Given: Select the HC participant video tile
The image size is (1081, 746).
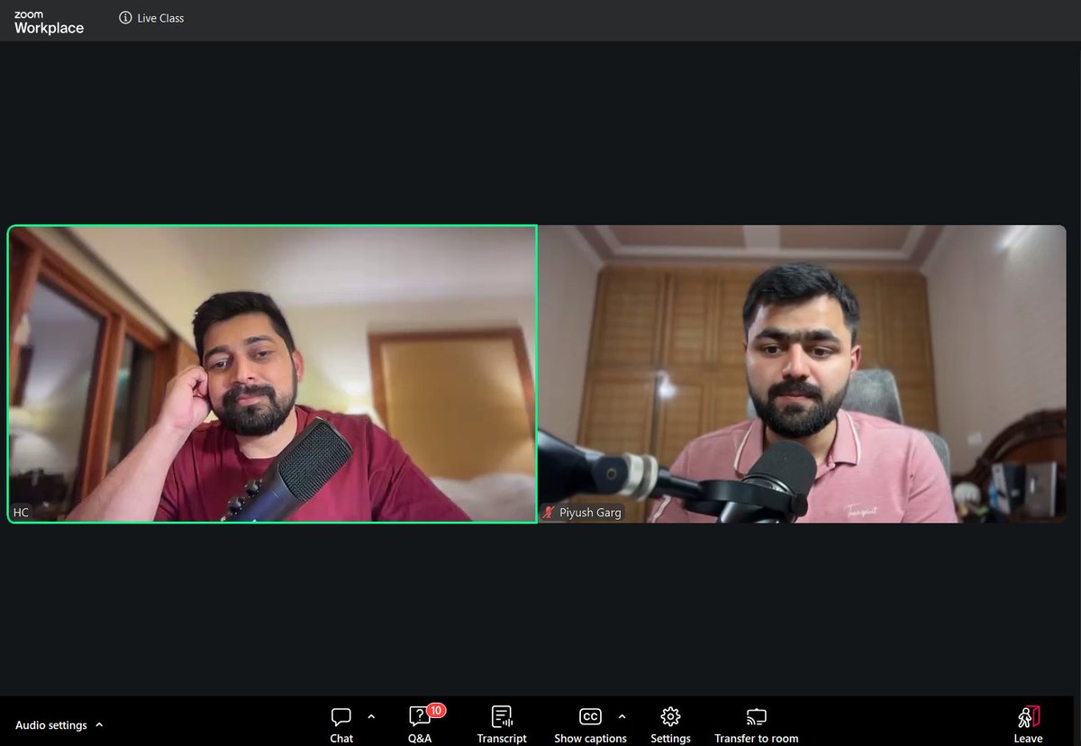Looking at the screenshot, I should 270,373.
